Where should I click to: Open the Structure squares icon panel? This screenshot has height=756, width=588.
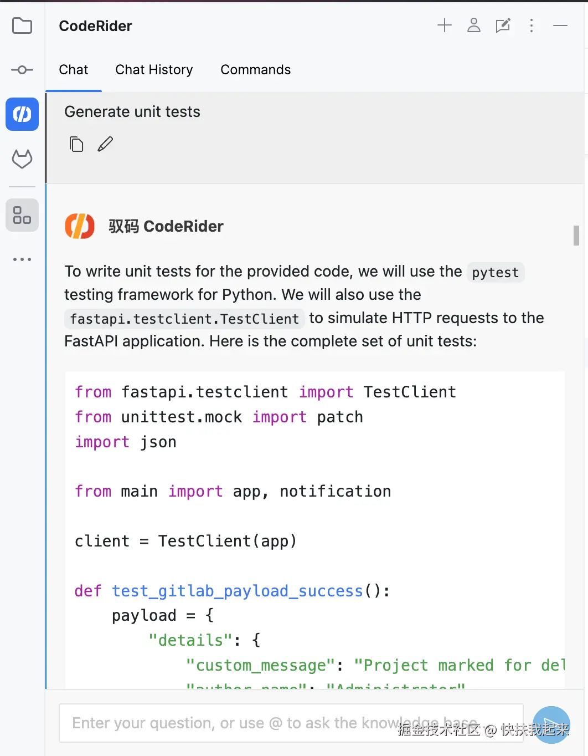22,215
